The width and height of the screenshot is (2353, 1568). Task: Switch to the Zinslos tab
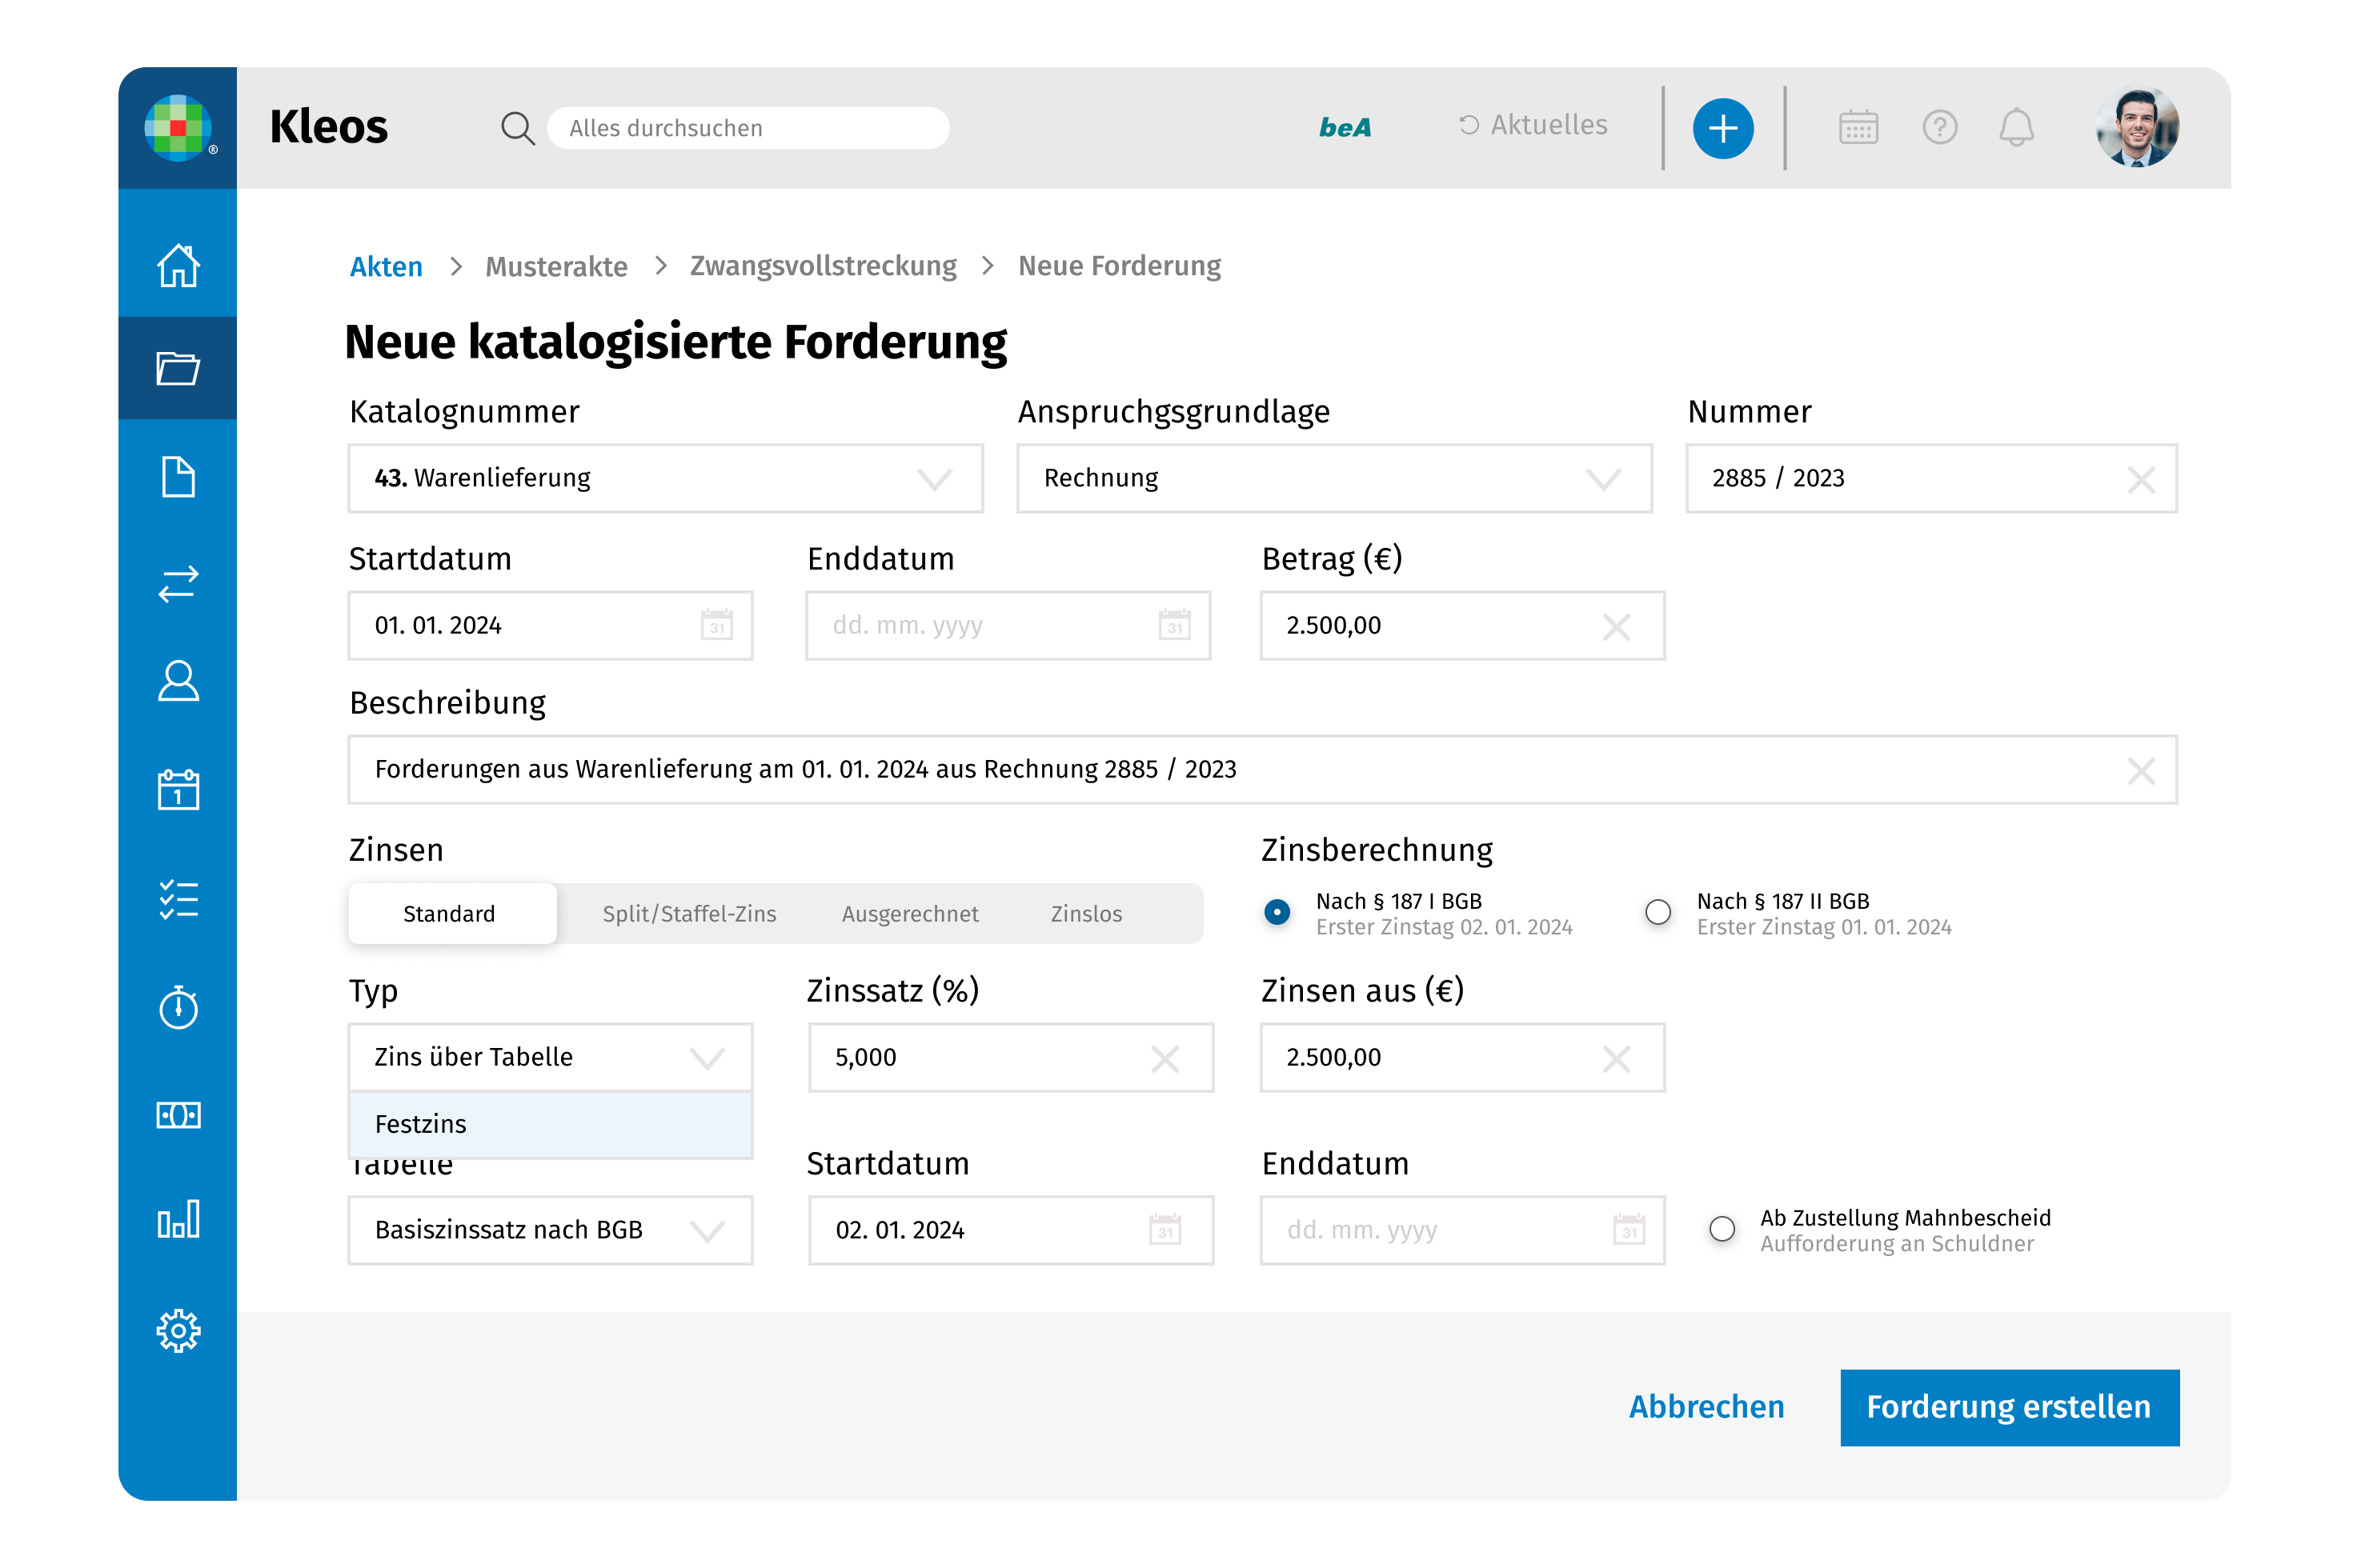coord(1085,914)
